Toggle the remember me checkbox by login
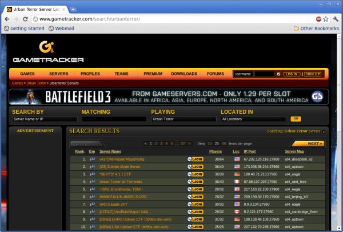 click(278, 74)
